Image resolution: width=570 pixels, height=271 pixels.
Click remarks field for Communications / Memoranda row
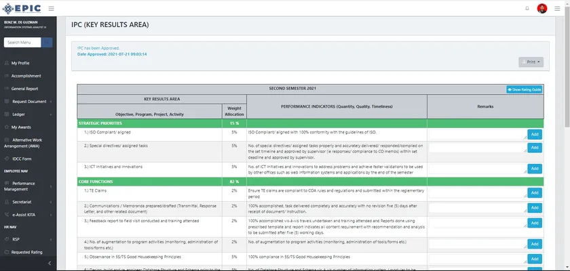[477, 208]
